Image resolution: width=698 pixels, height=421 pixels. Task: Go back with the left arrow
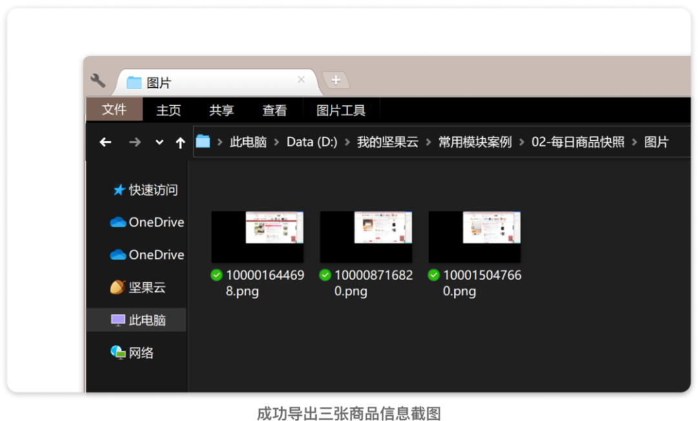[x=105, y=142]
